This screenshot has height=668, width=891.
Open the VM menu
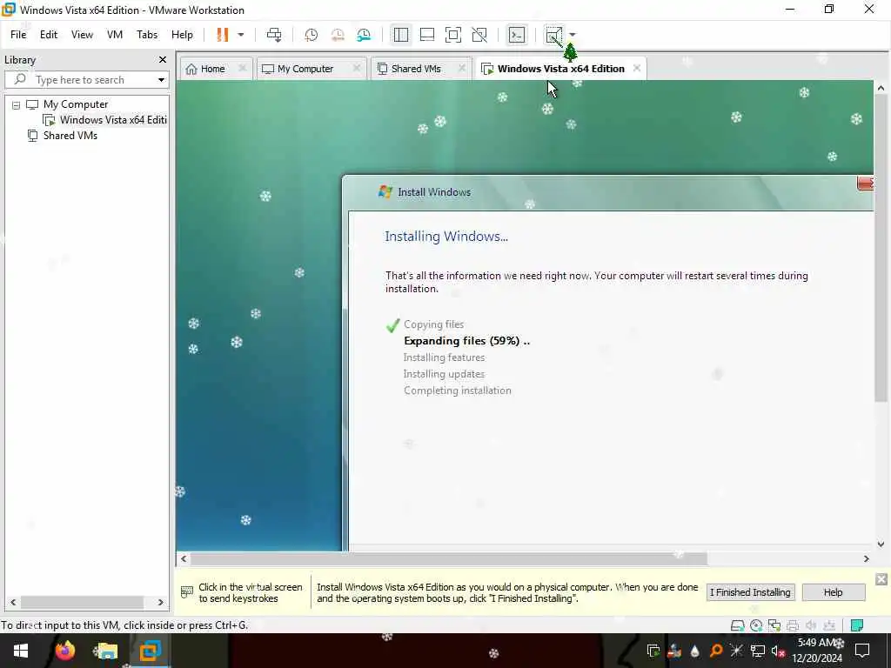(115, 35)
